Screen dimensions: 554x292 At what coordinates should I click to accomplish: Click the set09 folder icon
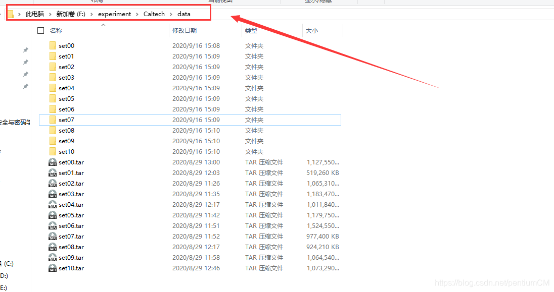pyautogui.click(x=53, y=141)
